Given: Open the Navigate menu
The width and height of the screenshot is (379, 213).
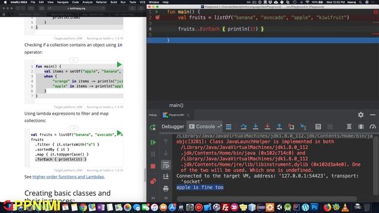Looking at the screenshot, I should pos(63,2).
